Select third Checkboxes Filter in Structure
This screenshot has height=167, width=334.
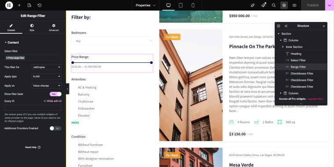click(x=301, y=87)
